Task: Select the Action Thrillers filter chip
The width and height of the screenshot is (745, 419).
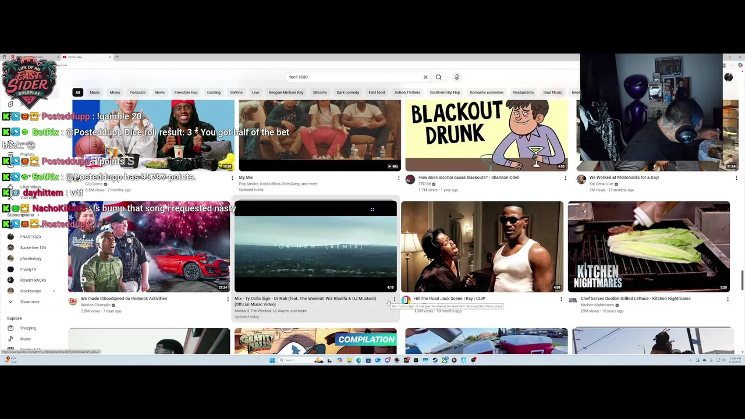Action: [407, 93]
